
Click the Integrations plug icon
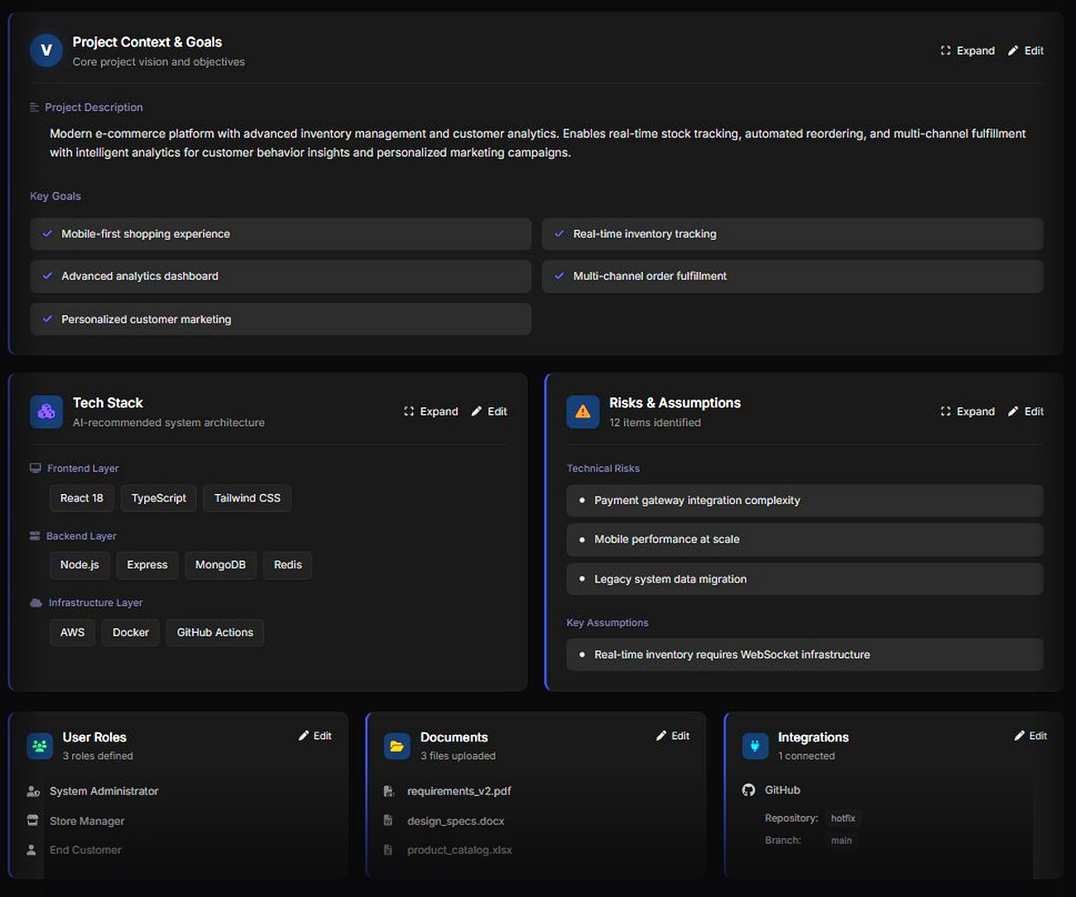(x=755, y=746)
